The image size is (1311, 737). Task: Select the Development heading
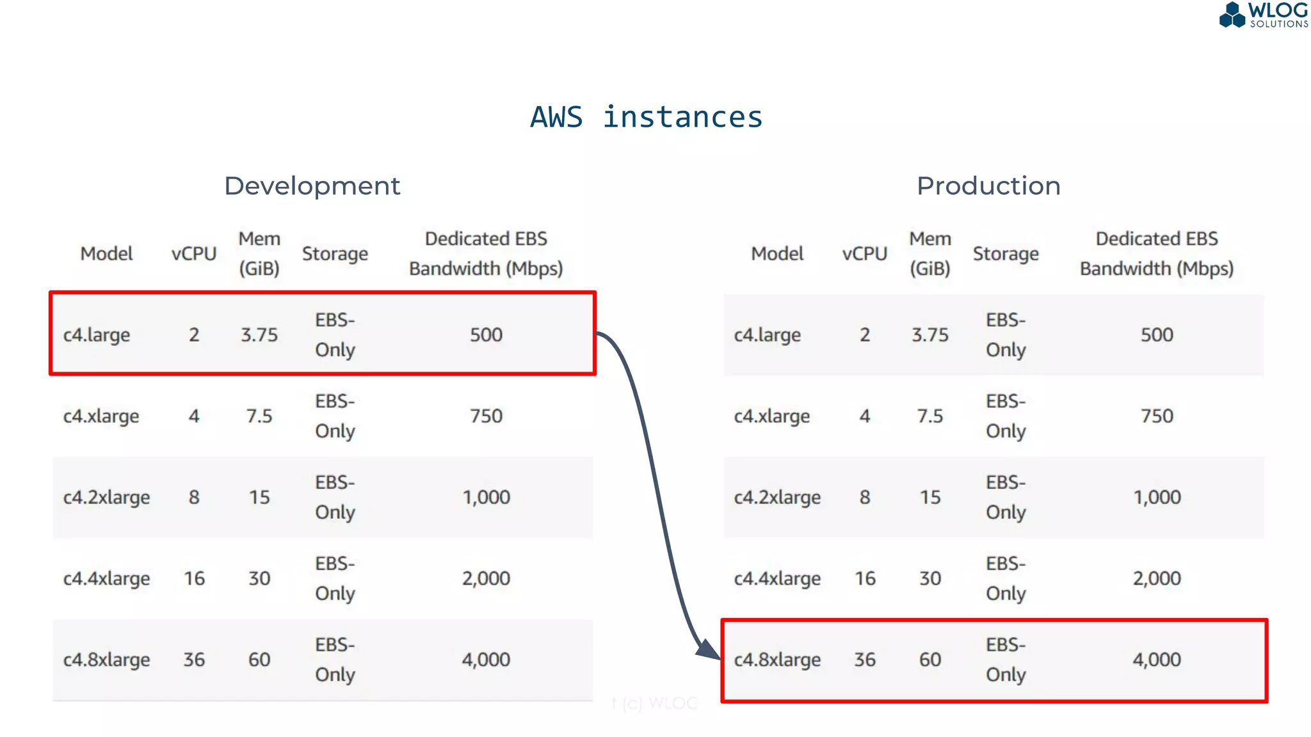point(312,186)
